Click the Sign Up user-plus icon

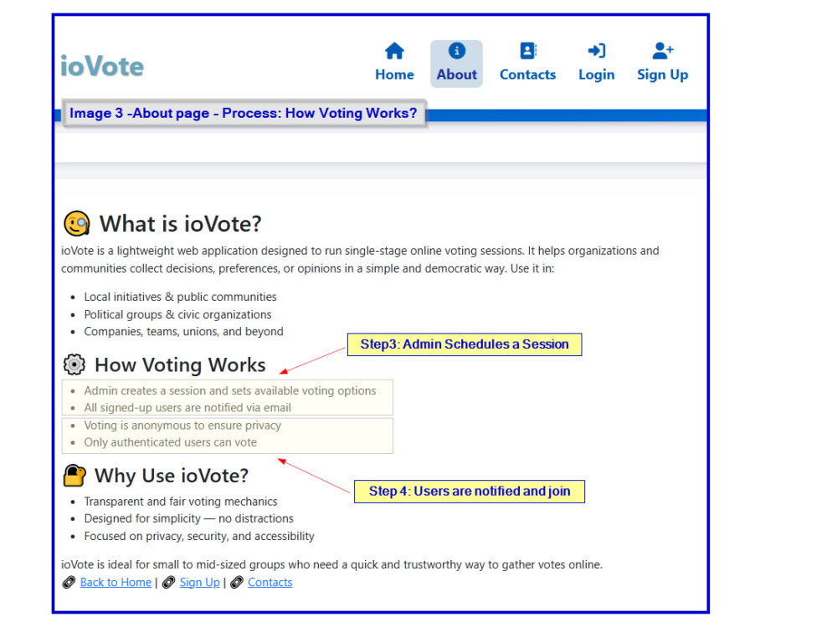[662, 51]
